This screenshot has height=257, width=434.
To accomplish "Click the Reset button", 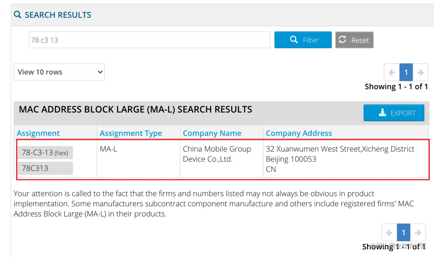I will pyautogui.click(x=354, y=40).
